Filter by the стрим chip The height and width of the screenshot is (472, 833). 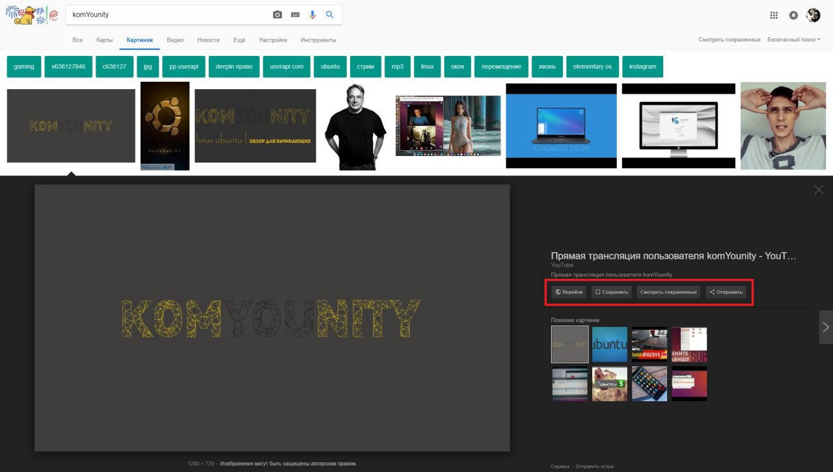(366, 66)
